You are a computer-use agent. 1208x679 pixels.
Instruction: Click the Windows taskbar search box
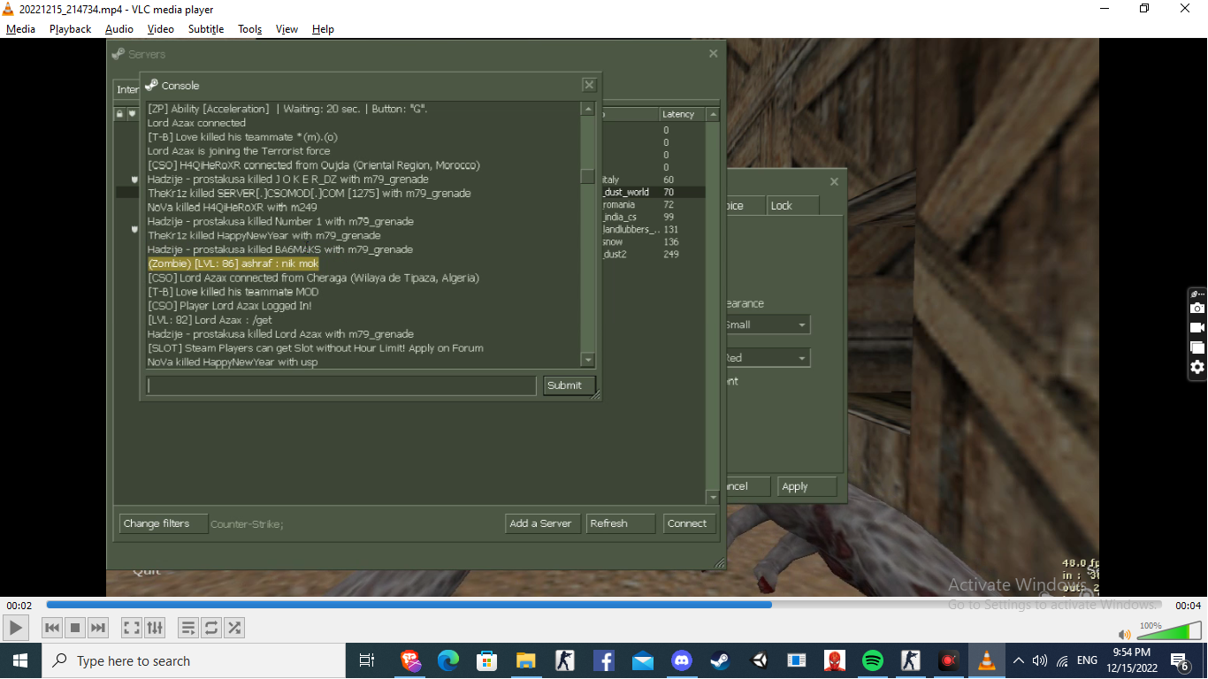[193, 660]
